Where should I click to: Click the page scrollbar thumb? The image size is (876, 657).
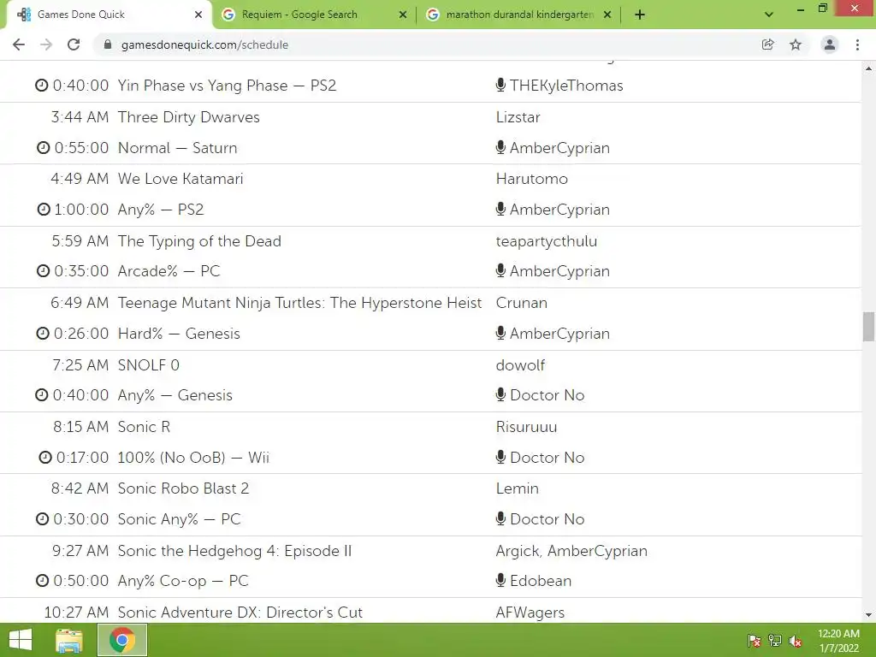(x=868, y=326)
